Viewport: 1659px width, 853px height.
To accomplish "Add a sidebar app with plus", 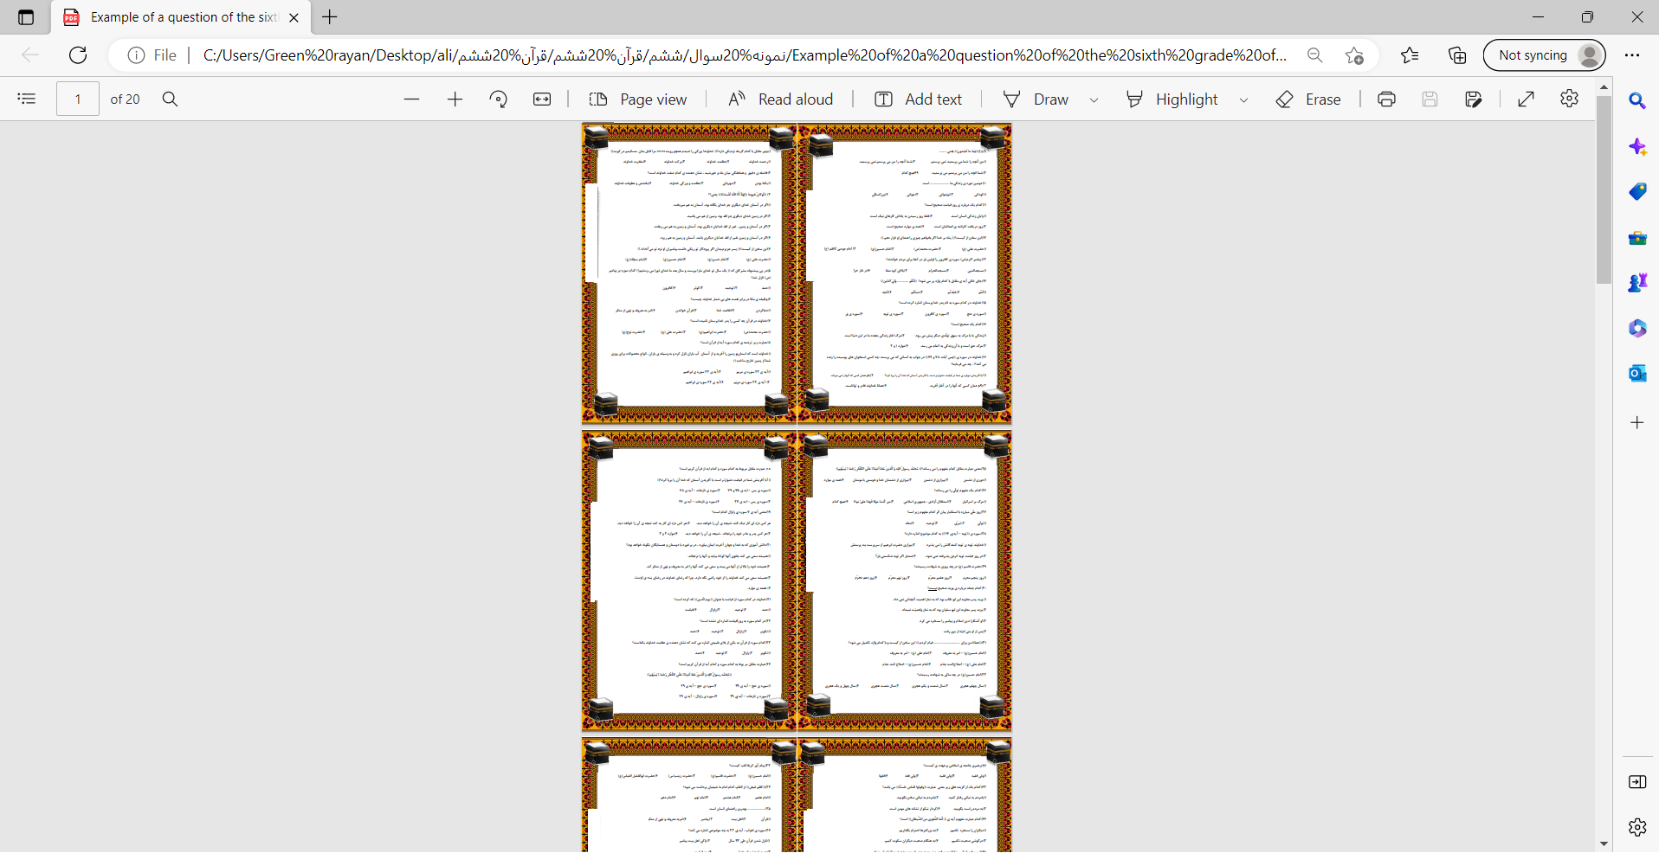I will click(x=1636, y=422).
